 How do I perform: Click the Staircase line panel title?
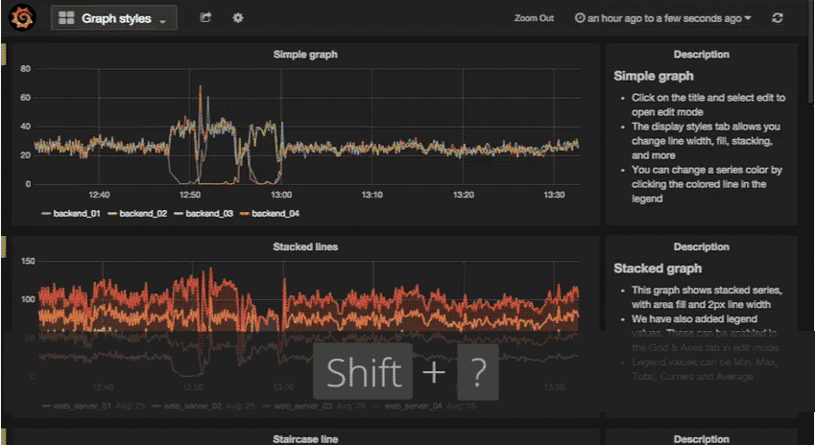coord(305,438)
